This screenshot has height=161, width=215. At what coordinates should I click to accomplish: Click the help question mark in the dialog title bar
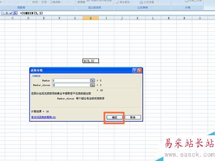(x=135, y=70)
